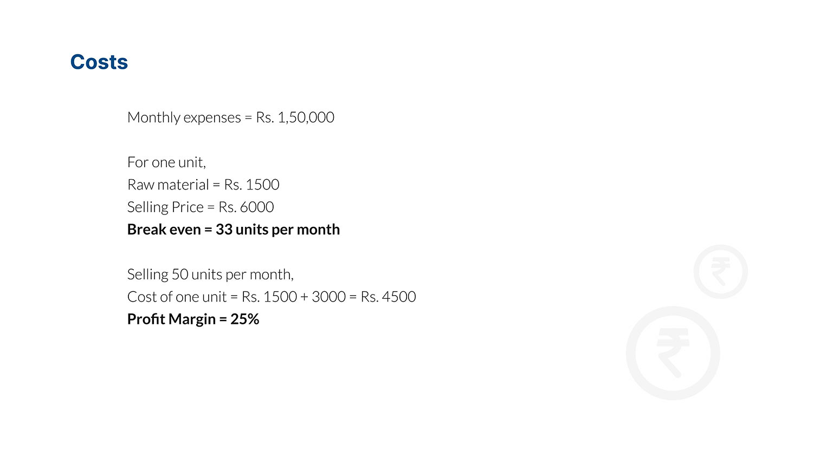813x457 pixels.
Task: Click the 3000 figure in cost formula
Action: (328, 297)
